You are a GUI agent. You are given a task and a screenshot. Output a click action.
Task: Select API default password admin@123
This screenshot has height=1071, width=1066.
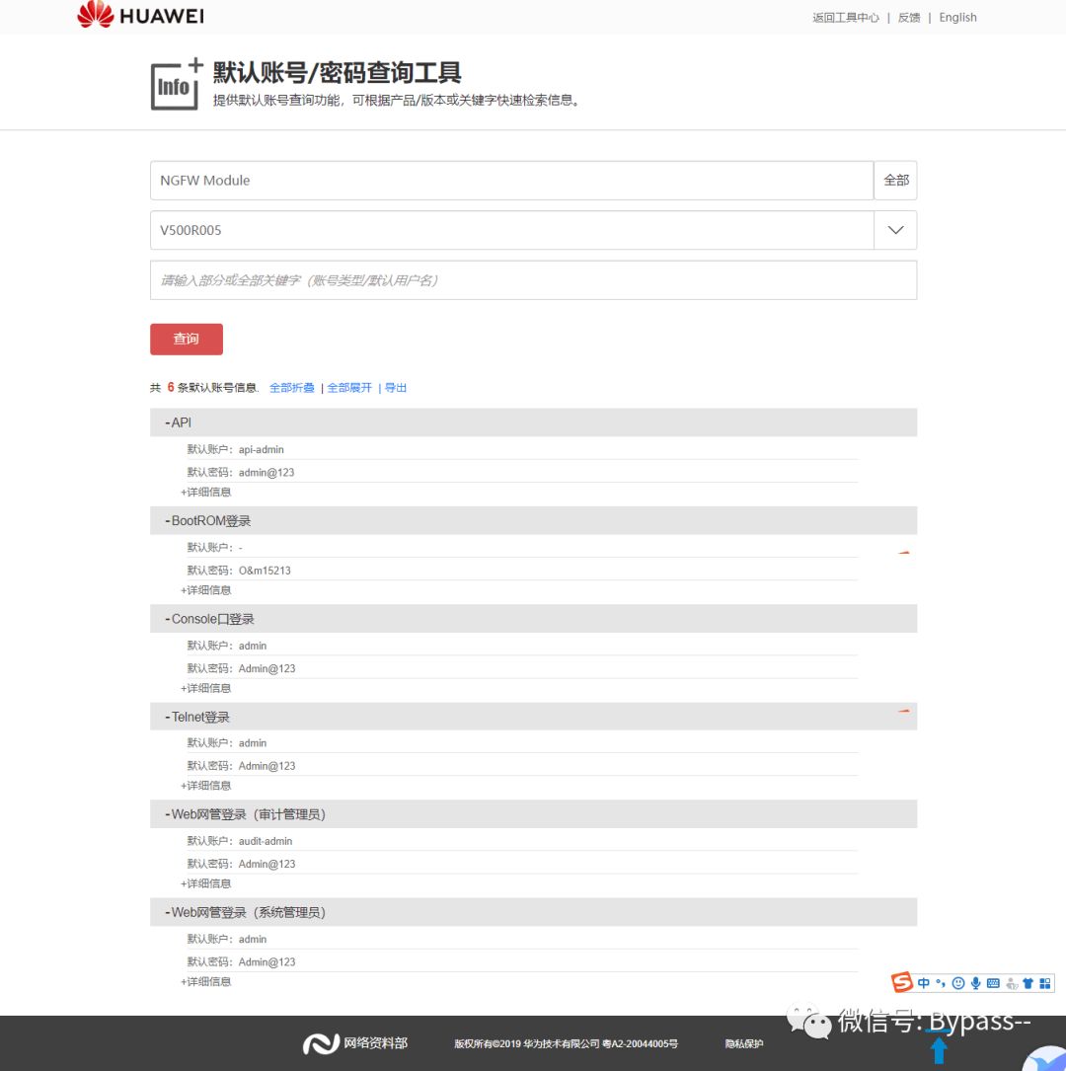pyautogui.click(x=266, y=473)
